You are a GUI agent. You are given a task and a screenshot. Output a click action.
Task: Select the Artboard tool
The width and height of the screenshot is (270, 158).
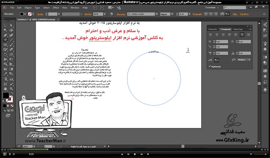click(5, 84)
